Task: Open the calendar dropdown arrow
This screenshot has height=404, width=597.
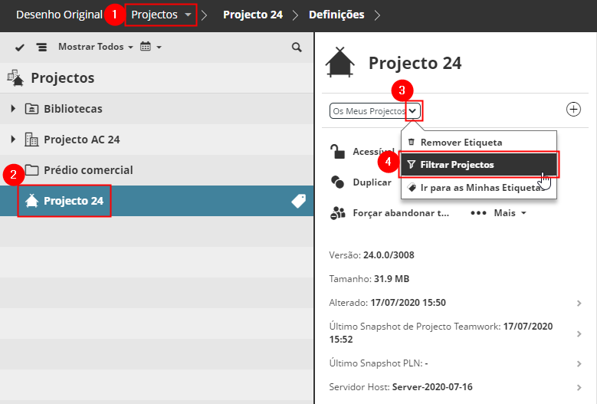Action: [159, 48]
